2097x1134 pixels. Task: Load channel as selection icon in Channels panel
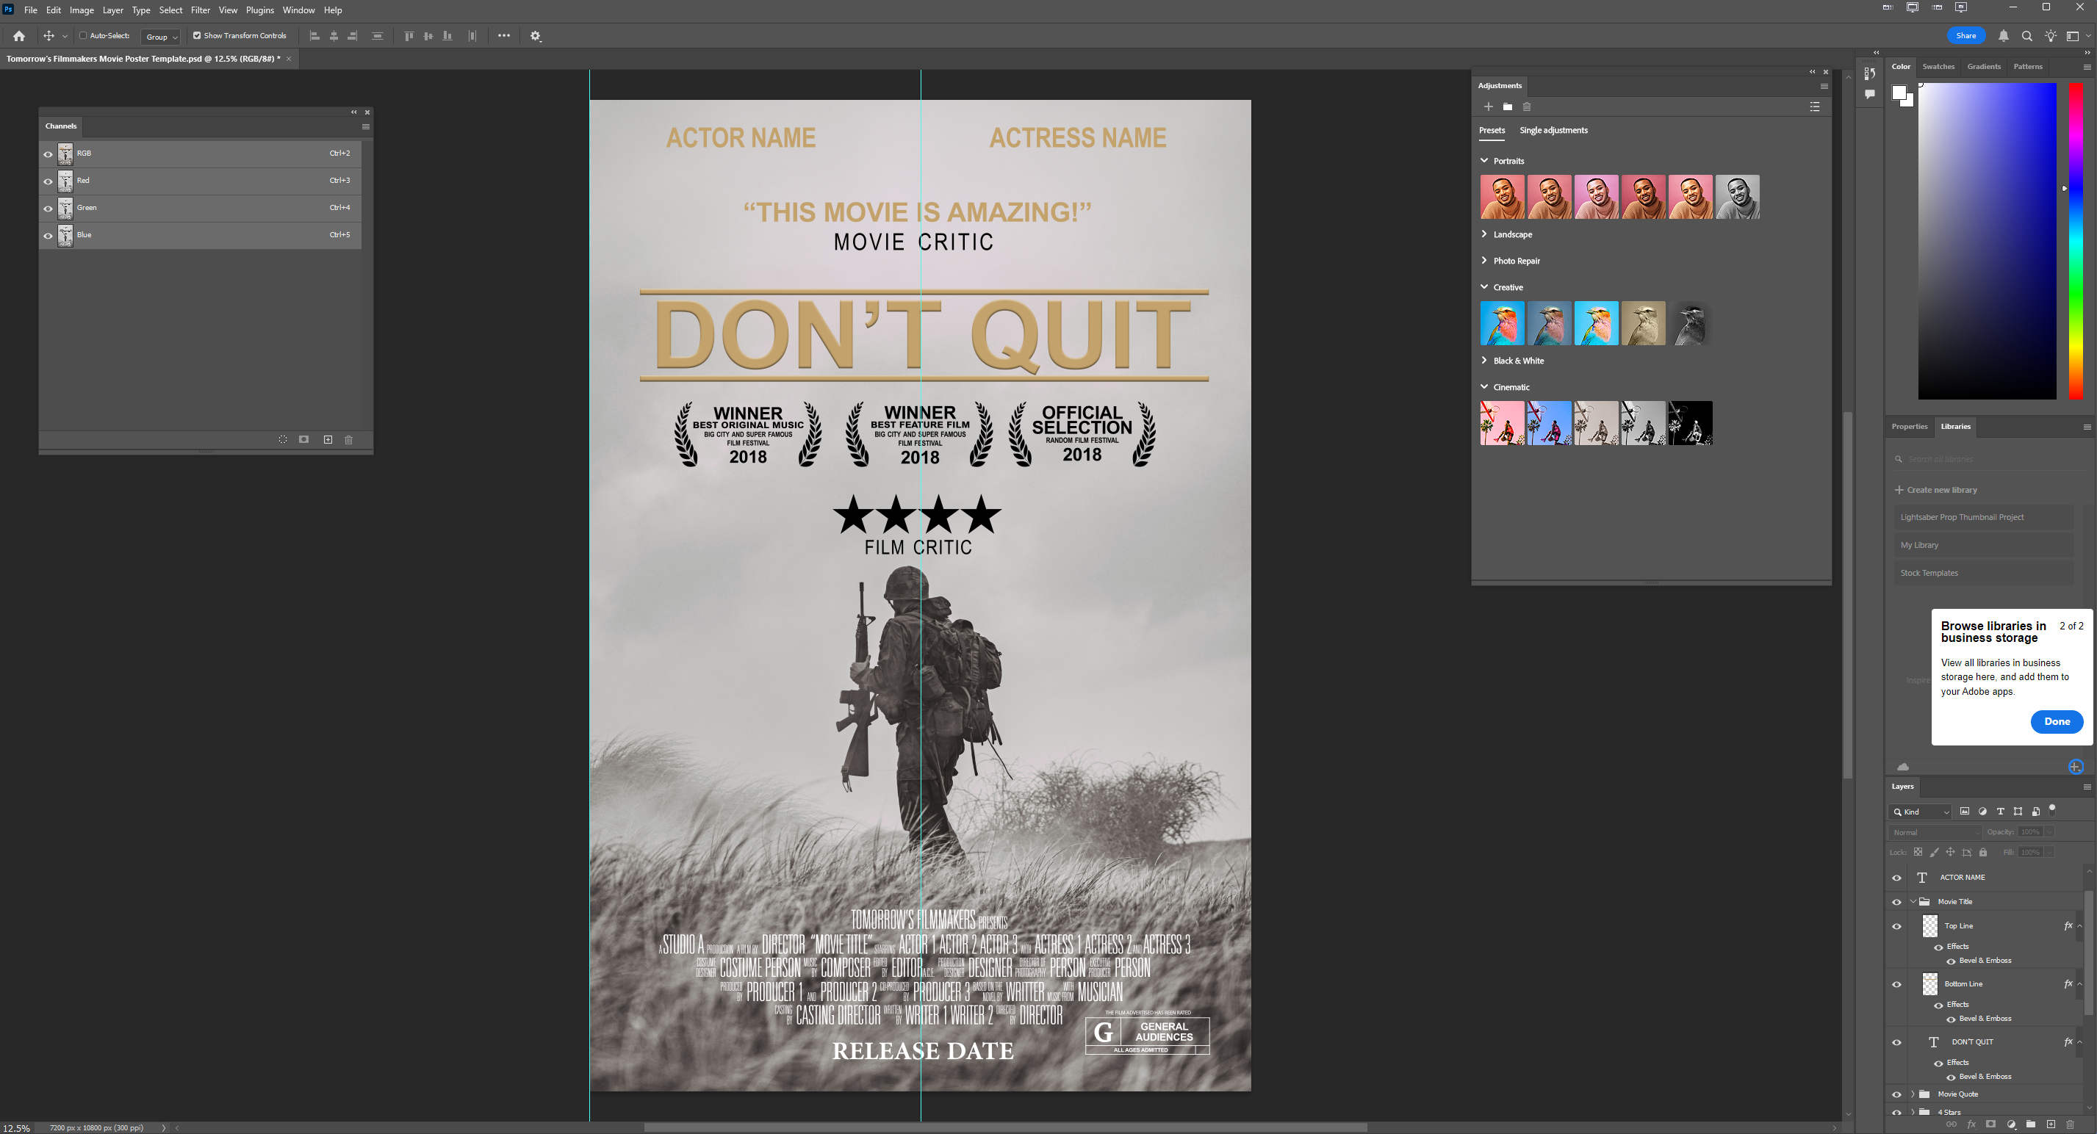(282, 439)
